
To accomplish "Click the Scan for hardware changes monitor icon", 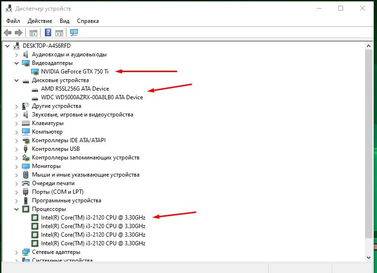I will click(74, 32).
